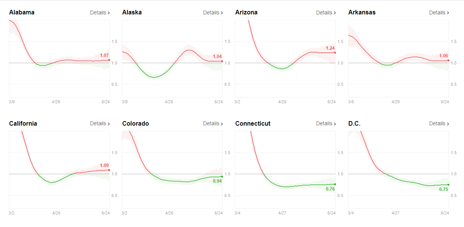Open Alaska Details link
Screen dimensions: 464x227
point(213,13)
